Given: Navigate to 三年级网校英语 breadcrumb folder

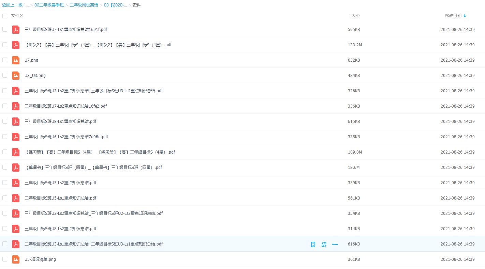Looking at the screenshot, I should 84,5.
